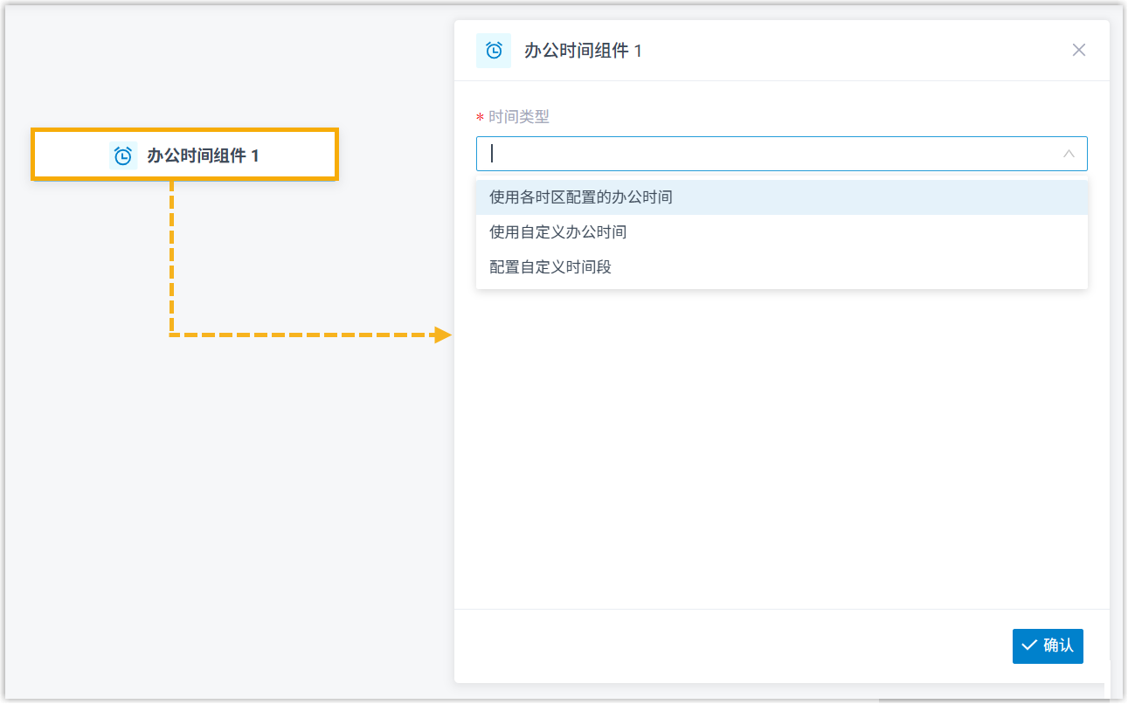1128x704 pixels.
Task: Click the orange arrowhead of the connector
Action: click(x=443, y=335)
